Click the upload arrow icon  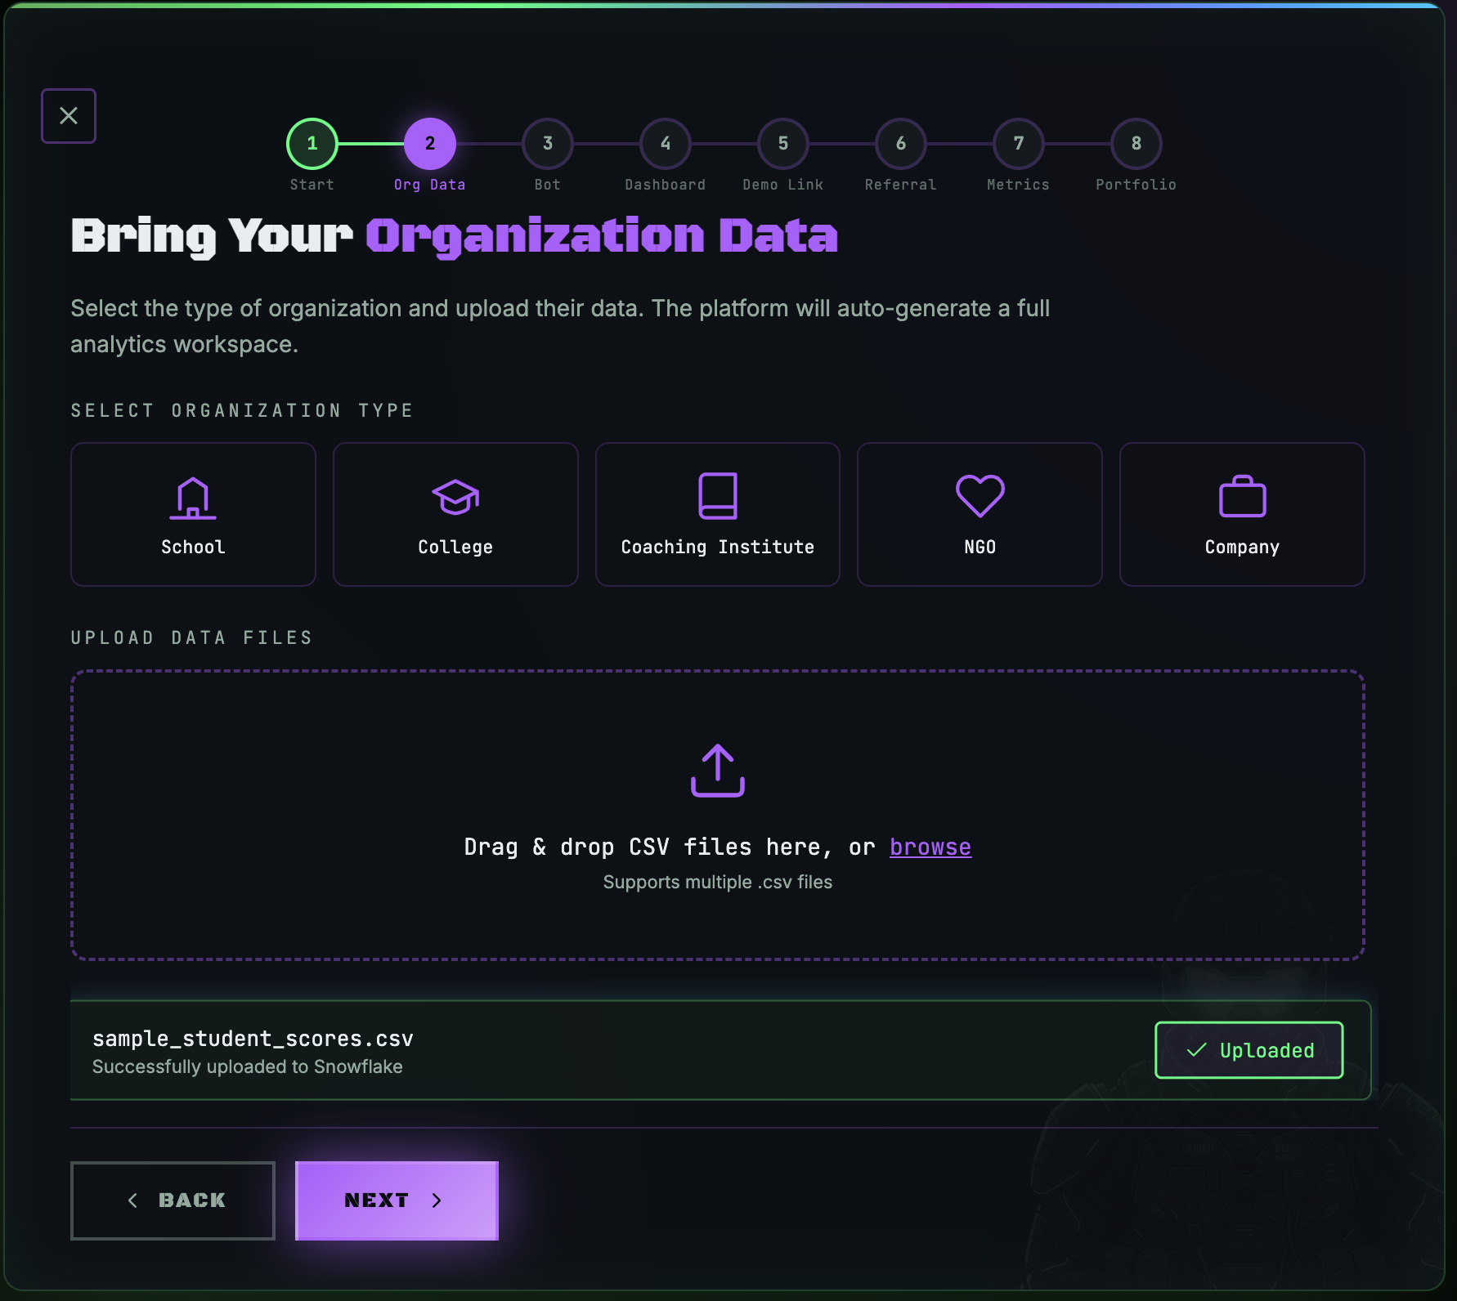pyautogui.click(x=718, y=771)
